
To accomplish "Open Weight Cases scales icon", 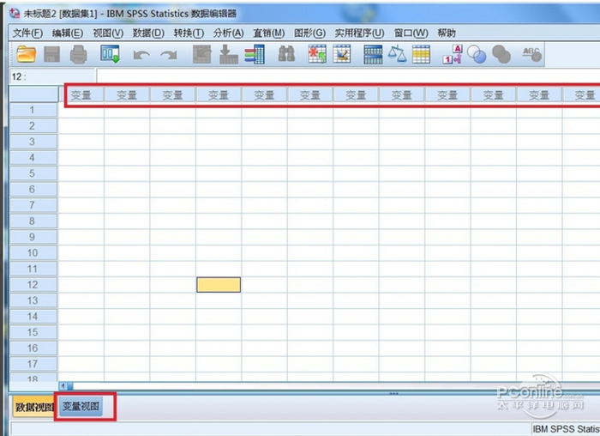I will pyautogui.click(x=397, y=54).
